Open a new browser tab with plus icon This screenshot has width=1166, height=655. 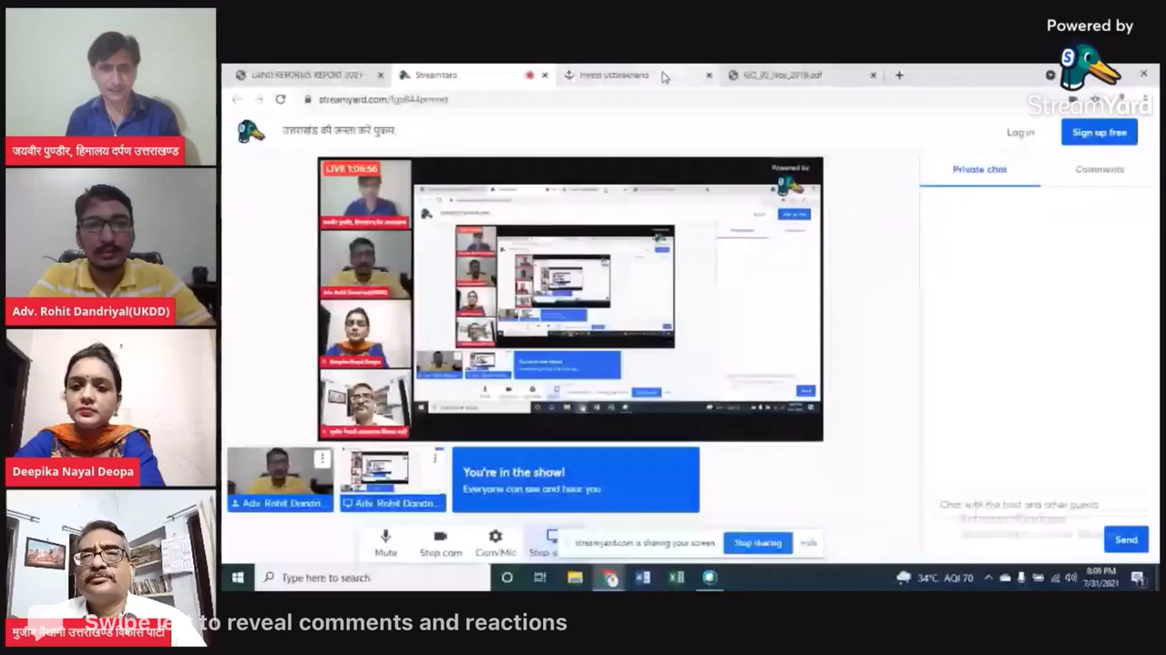899,76
